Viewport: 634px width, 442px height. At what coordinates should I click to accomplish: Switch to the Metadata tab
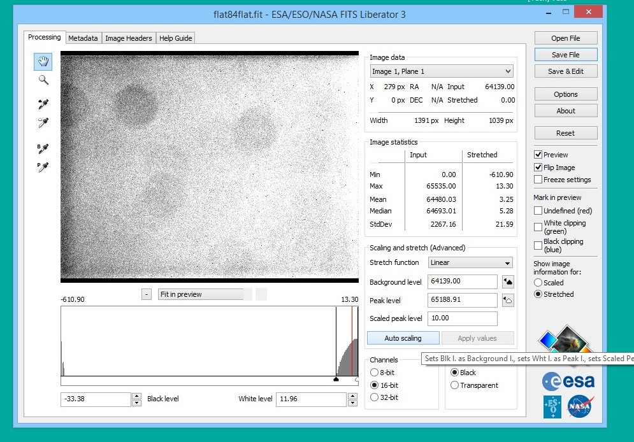[x=83, y=38]
